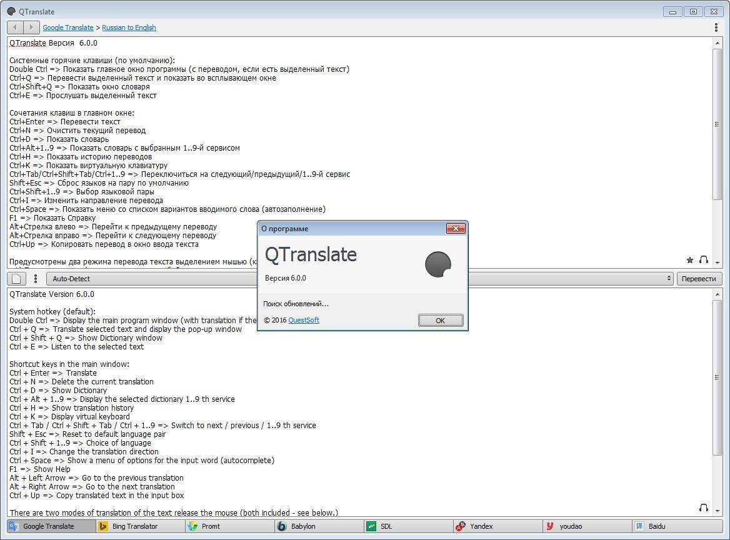The image size is (730, 540).
Task: Click the 'Ctrl+Enter => Перевести текст' line
Action: [65, 121]
